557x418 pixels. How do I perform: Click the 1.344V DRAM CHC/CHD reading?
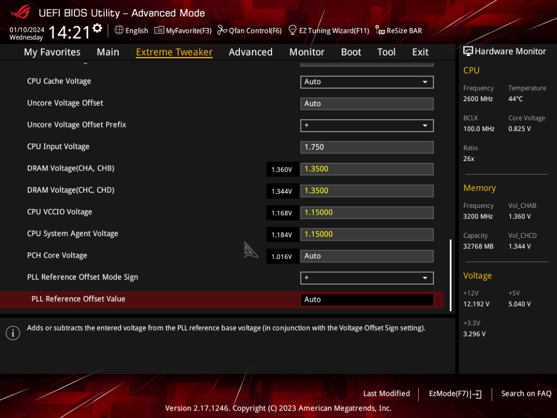(x=282, y=191)
